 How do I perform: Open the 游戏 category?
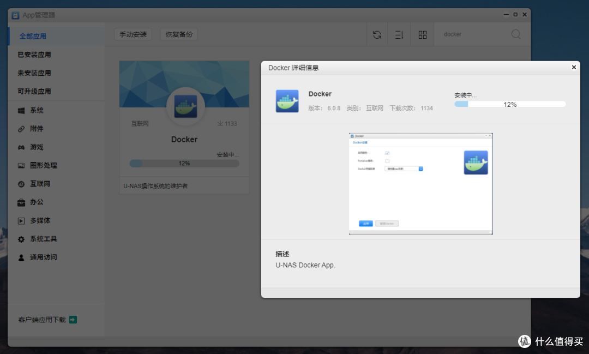[37, 147]
